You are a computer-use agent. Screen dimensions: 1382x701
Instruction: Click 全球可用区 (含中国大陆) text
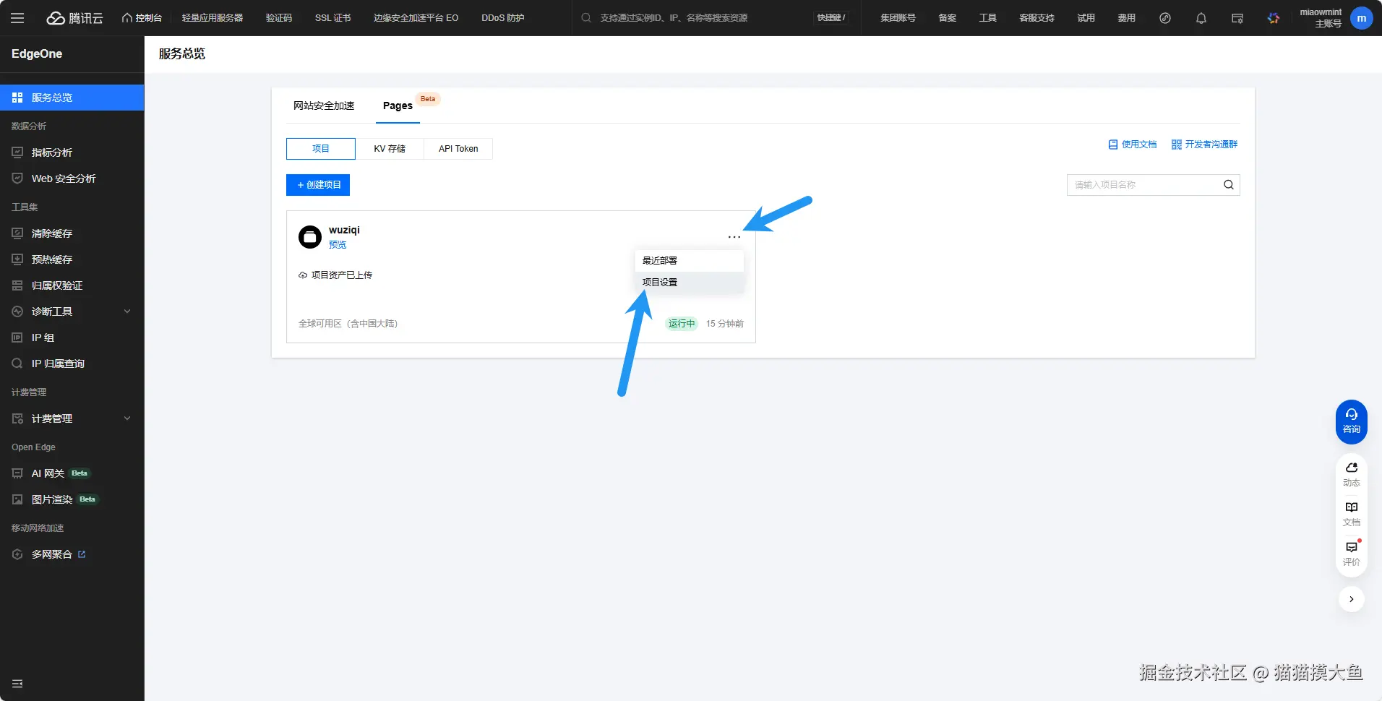pos(348,324)
